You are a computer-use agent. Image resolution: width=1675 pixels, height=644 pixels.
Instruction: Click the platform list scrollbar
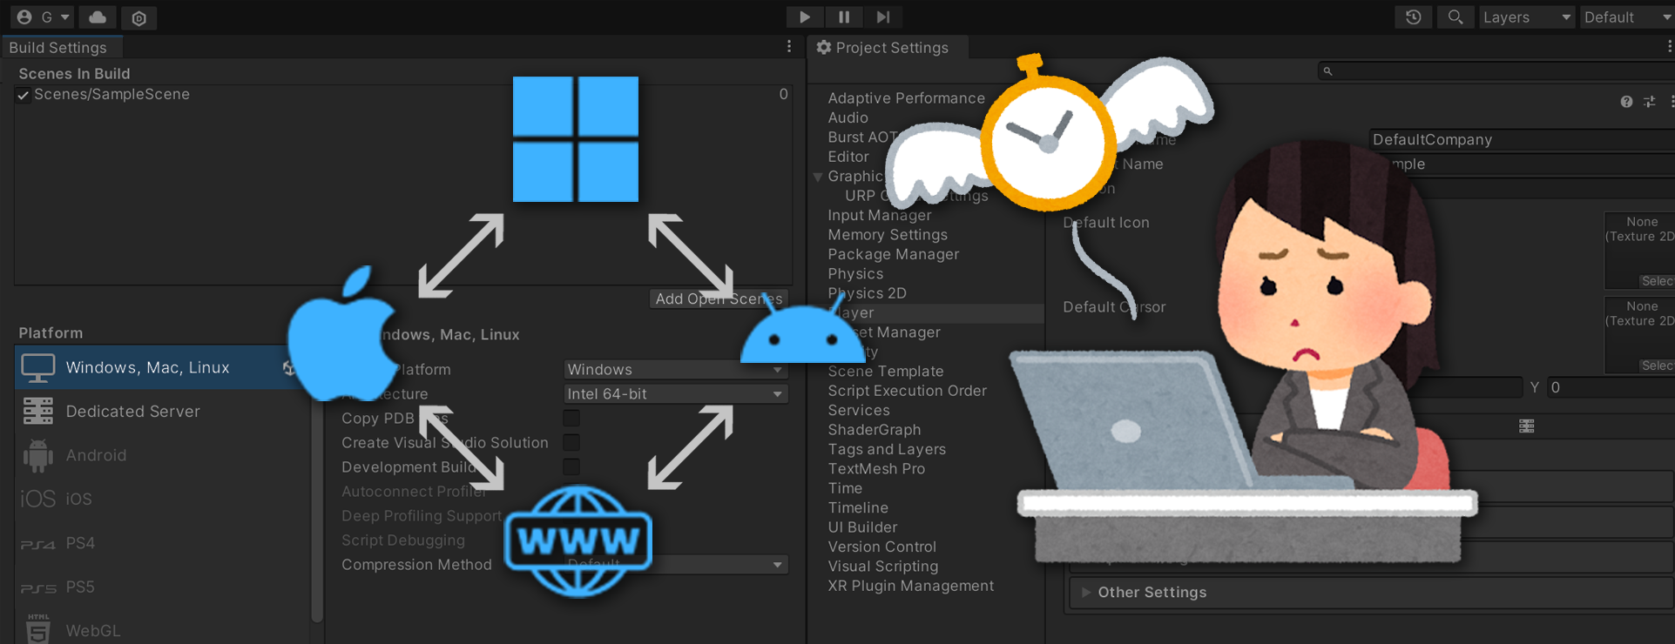(x=317, y=505)
